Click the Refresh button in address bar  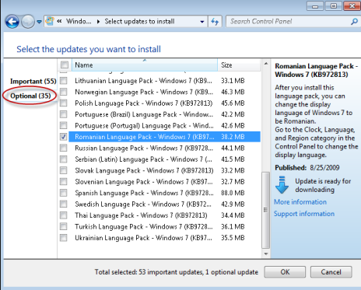click(x=215, y=22)
